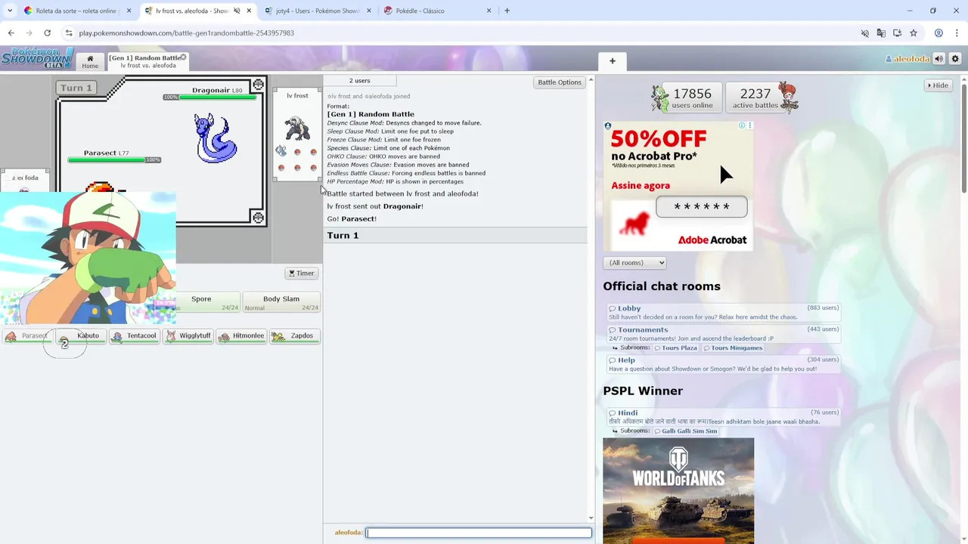Viewport: 968px width, 544px height.
Task: Focus the battle chat input box
Action: pos(478,533)
